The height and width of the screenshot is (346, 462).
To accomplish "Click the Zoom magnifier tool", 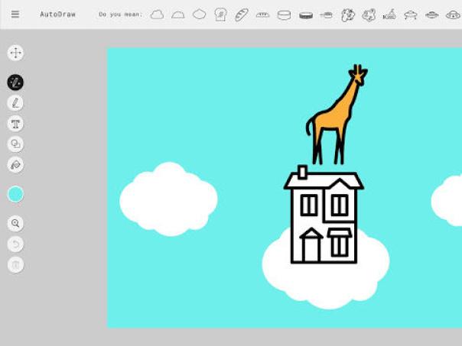I will click(x=15, y=224).
